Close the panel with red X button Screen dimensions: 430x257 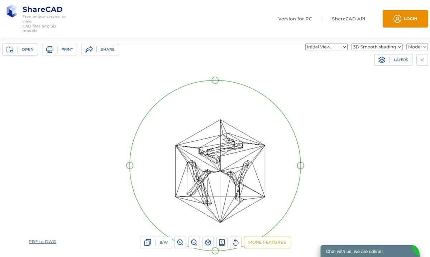tap(422, 60)
